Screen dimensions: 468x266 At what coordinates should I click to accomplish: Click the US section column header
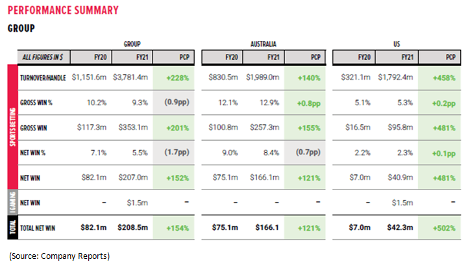[395, 44]
